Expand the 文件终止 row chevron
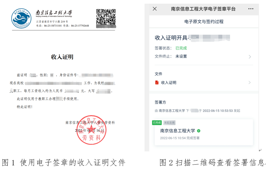266x176 pixels. pyautogui.click(x=250, y=56)
